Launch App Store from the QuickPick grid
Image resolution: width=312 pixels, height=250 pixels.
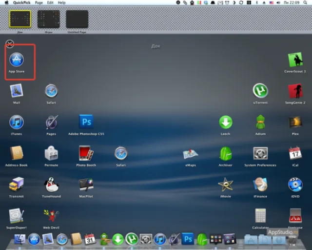(17, 60)
